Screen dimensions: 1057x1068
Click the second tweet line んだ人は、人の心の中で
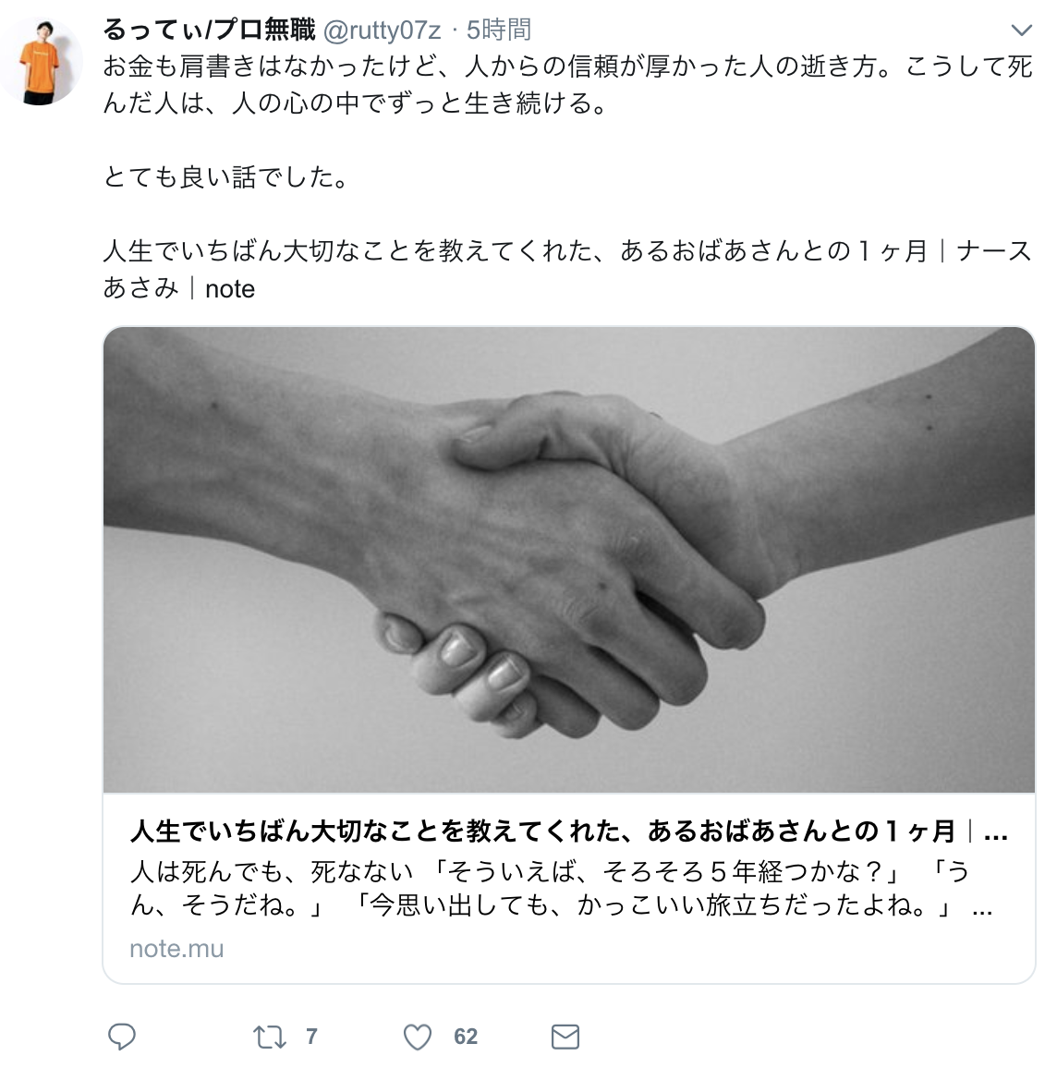[354, 103]
